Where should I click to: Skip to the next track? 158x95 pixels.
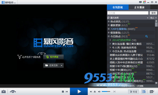pyautogui.click(x=91, y=92)
